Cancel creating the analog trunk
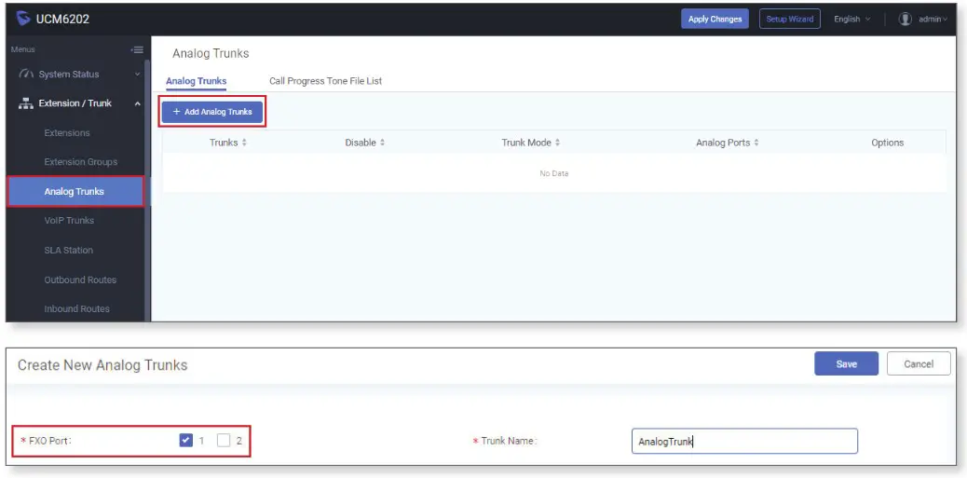This screenshot has width=967, height=478. 919,364
